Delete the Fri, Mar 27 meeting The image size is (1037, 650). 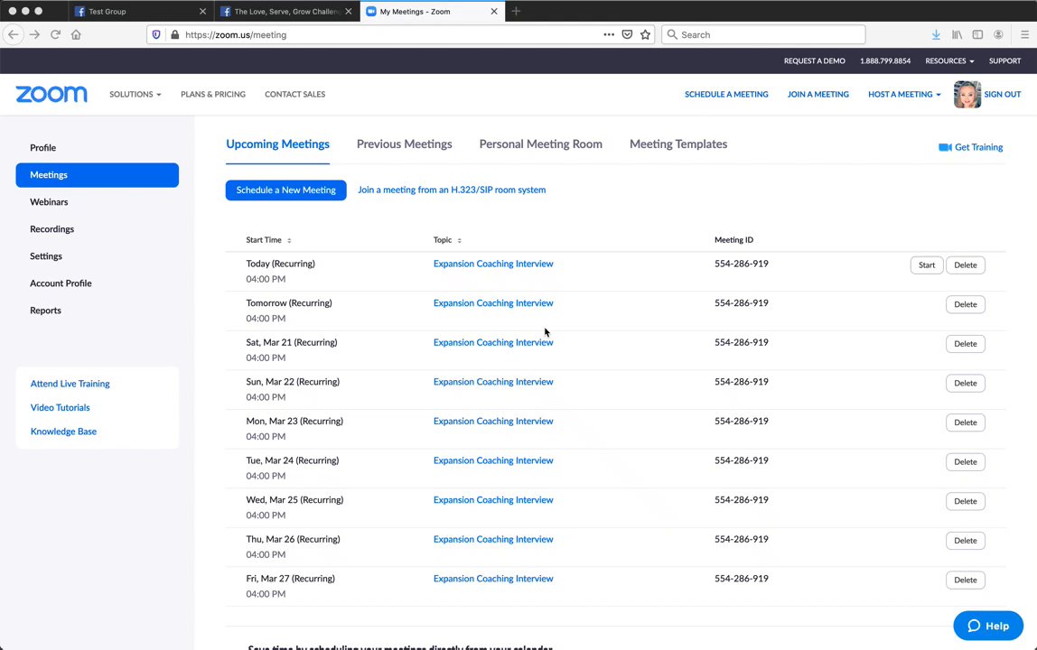(x=965, y=580)
